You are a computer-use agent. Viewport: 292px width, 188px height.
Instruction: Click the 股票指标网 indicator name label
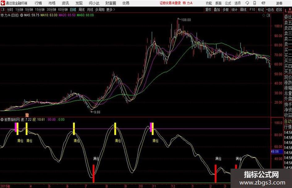[12, 119]
